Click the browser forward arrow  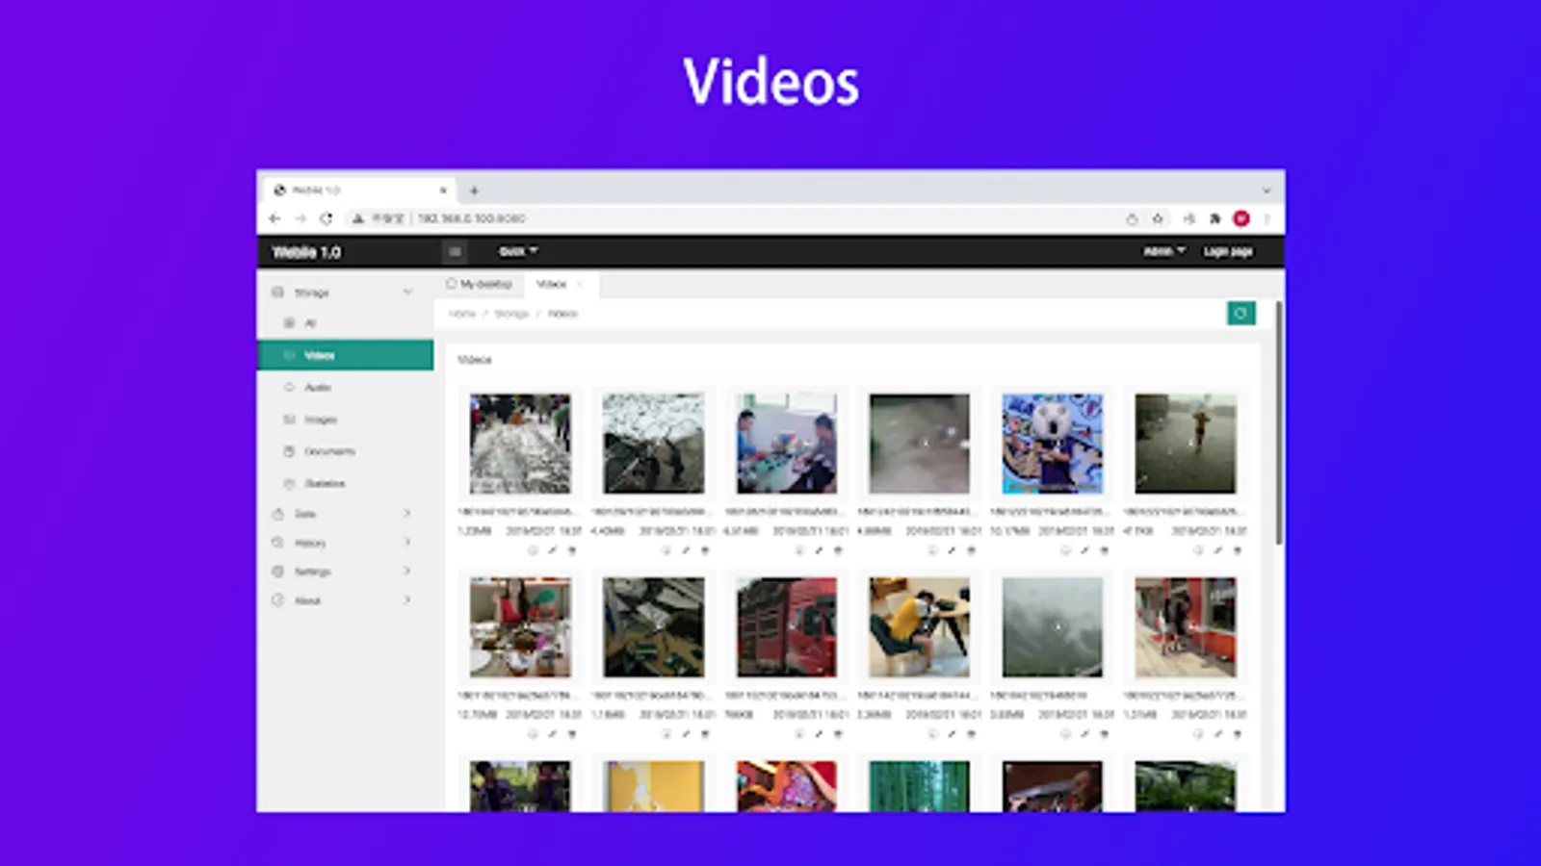click(300, 218)
